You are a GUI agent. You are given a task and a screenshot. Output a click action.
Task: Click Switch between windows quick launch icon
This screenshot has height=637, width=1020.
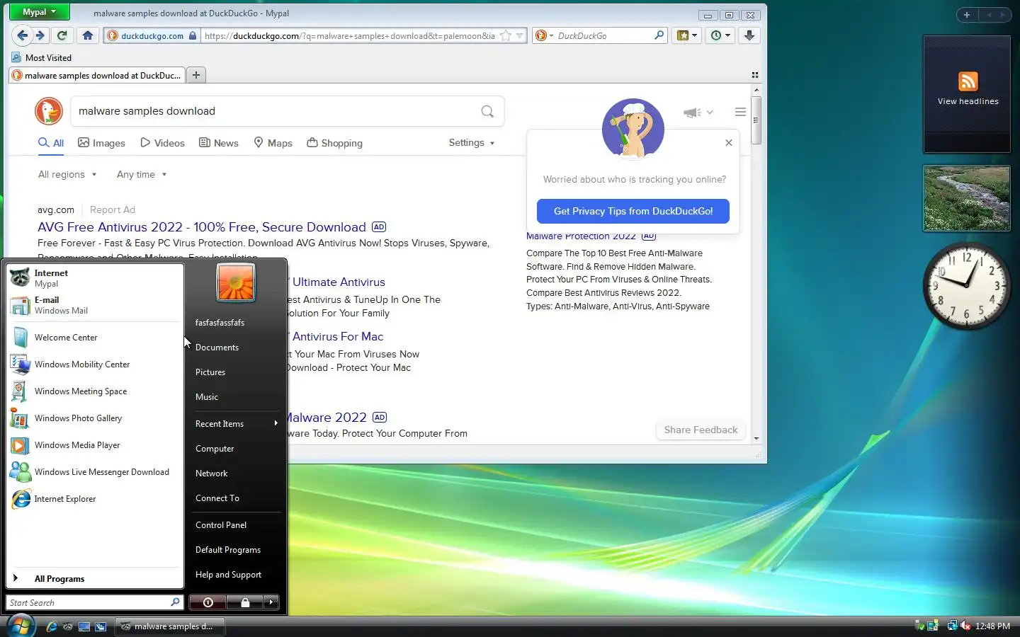[101, 626]
